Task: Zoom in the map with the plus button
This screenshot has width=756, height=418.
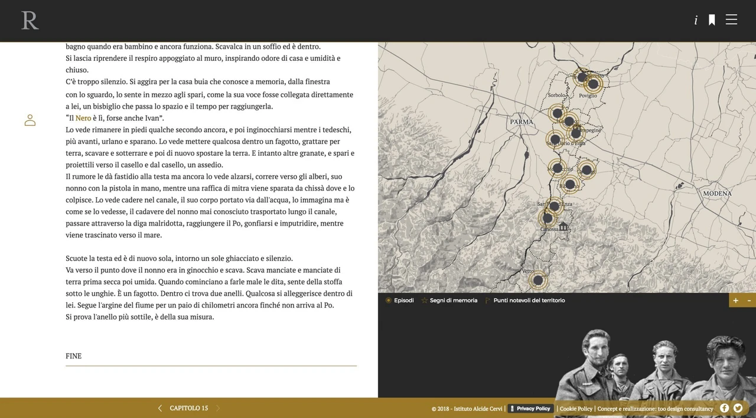Action: (735, 300)
